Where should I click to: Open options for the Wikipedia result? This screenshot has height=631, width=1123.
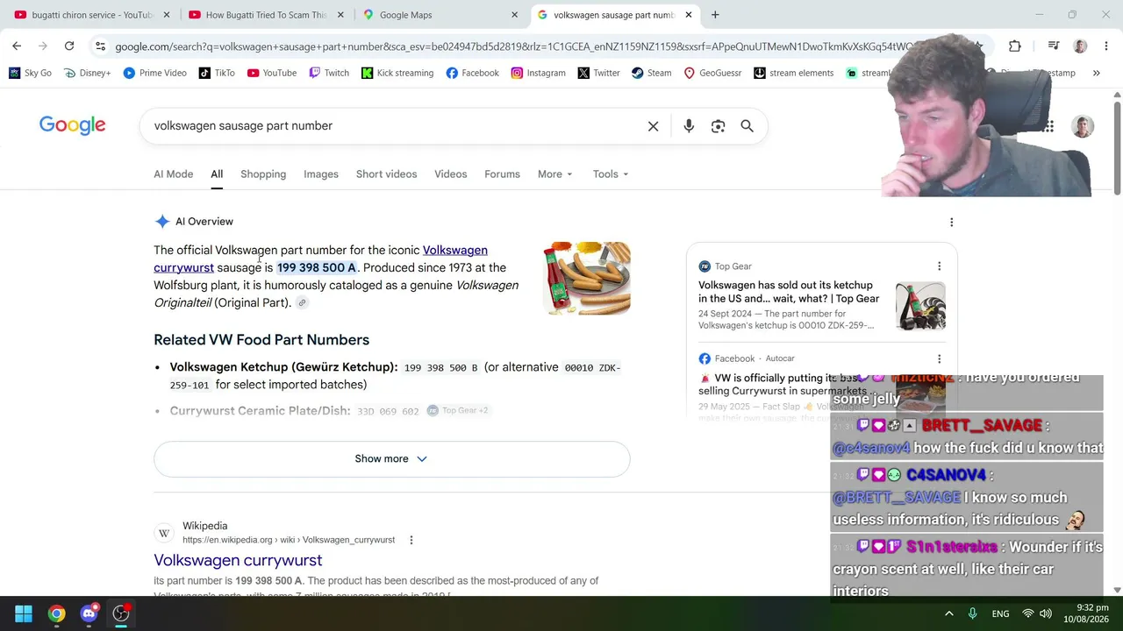411,540
